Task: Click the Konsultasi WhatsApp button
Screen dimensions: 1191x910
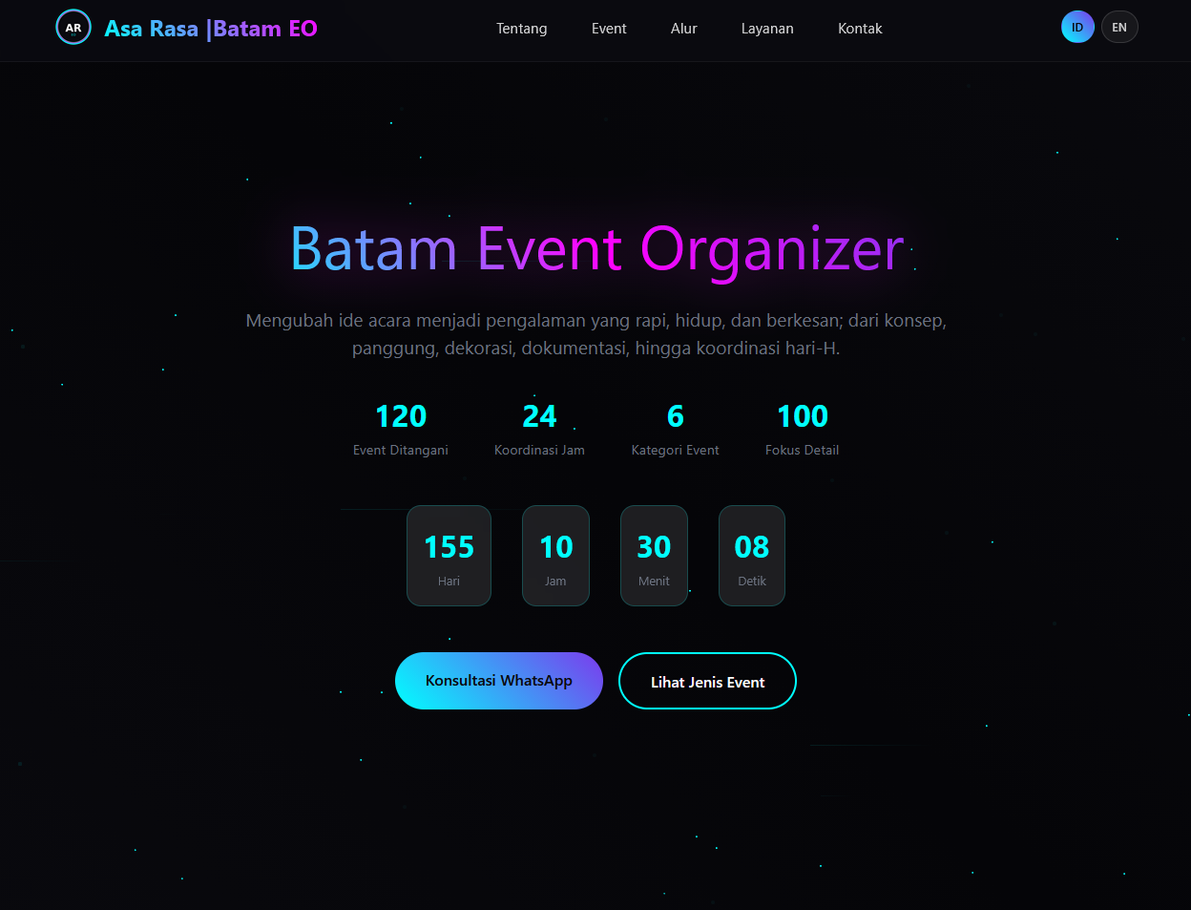Action: 499,681
